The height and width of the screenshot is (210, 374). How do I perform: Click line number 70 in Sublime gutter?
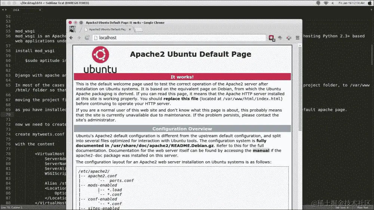(8, 115)
